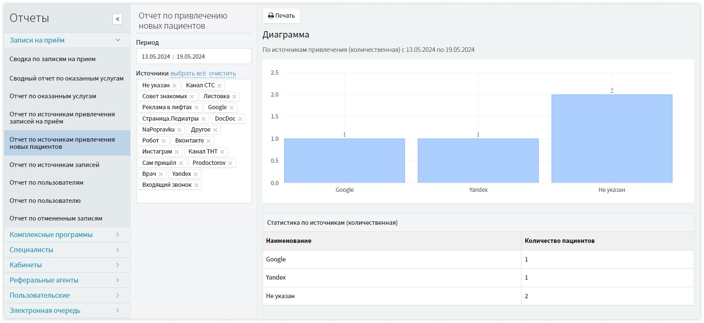Open Отчет по отмененным записям
The width and height of the screenshot is (704, 323).
56,218
